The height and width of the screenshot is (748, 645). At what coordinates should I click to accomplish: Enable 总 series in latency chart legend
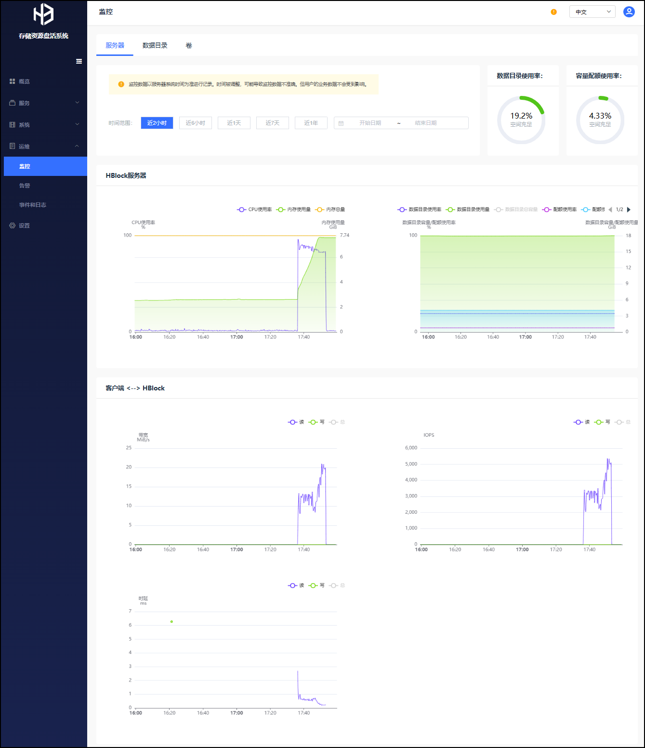tap(337, 586)
